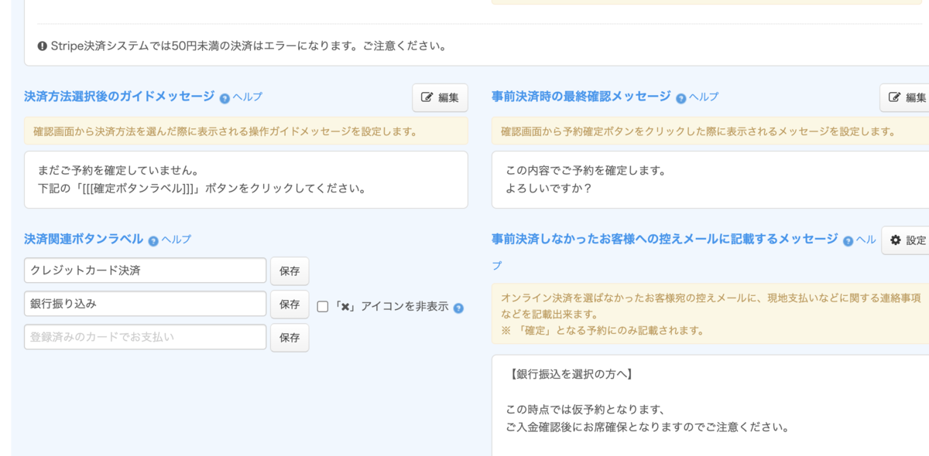Click the 銀行振り込み text field
The width and height of the screenshot is (929, 456).
(146, 304)
